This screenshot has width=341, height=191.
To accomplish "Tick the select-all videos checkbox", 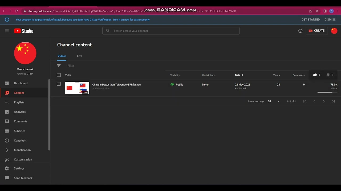I will [x=59, y=75].
